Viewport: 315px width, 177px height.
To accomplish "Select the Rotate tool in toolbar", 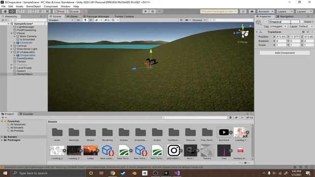I will point(19,11).
